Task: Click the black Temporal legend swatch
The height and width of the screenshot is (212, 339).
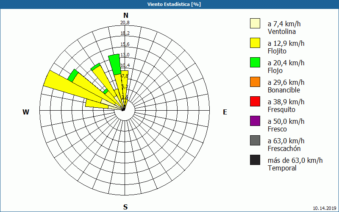Action: point(255,160)
